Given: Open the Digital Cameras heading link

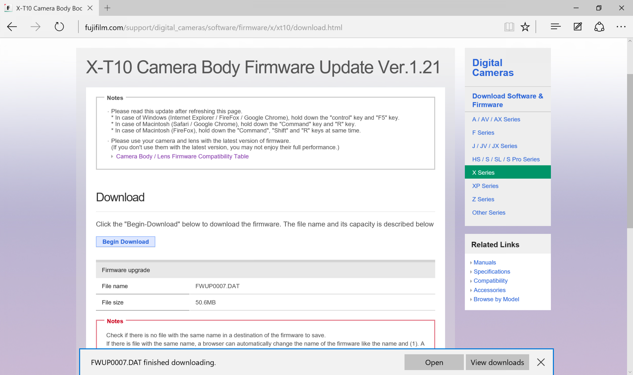Looking at the screenshot, I should (493, 68).
